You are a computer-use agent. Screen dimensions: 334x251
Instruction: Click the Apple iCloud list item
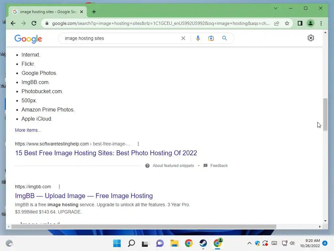(x=37, y=119)
